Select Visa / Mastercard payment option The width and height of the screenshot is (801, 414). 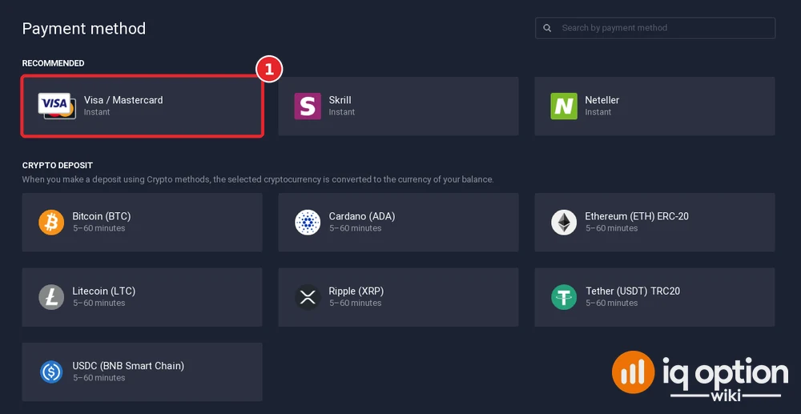click(143, 107)
